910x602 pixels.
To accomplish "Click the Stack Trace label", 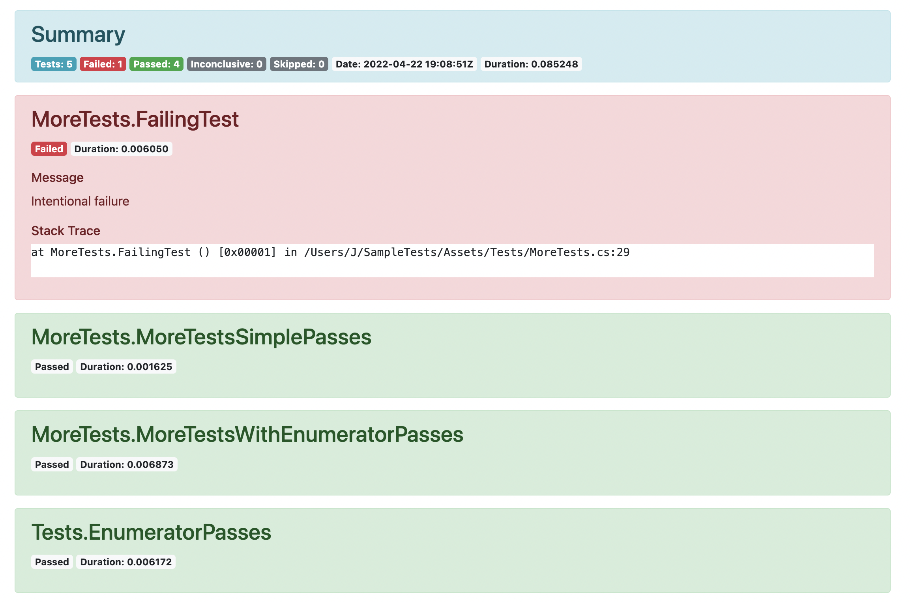I will click(66, 231).
